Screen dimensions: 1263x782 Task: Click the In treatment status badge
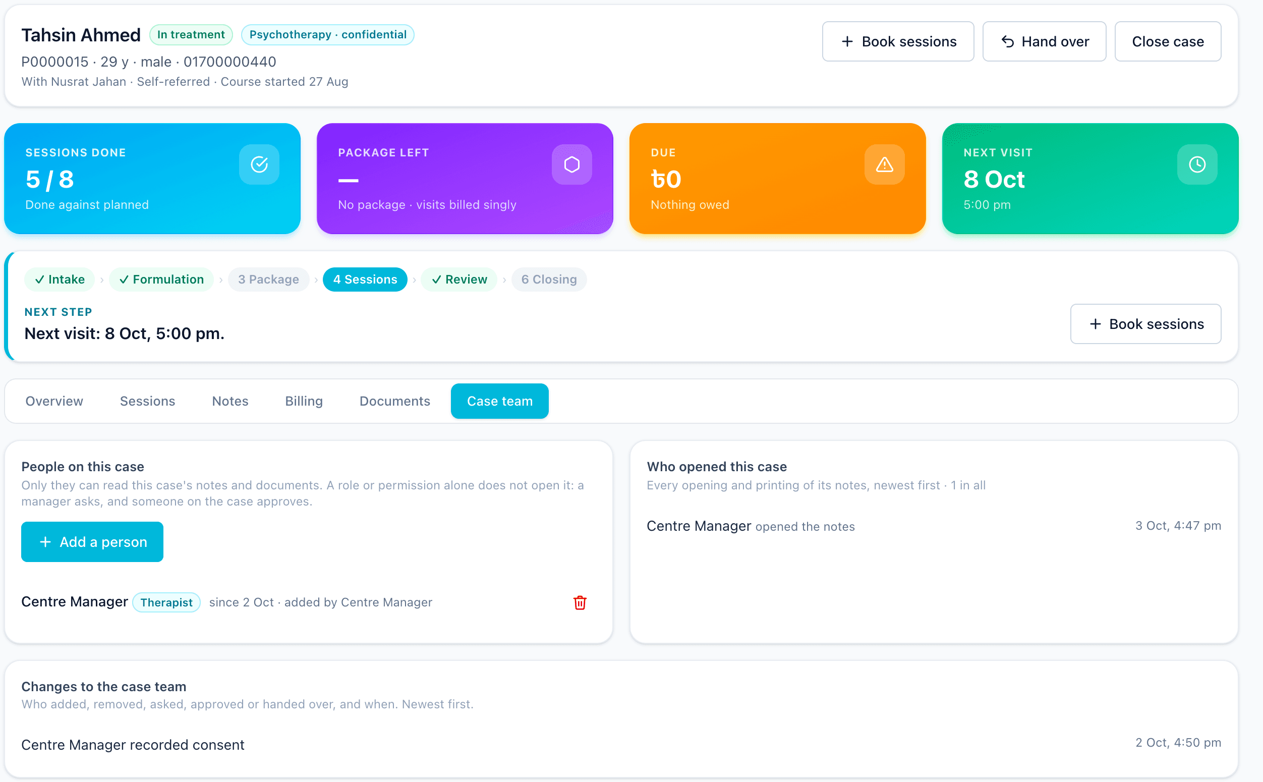191,35
